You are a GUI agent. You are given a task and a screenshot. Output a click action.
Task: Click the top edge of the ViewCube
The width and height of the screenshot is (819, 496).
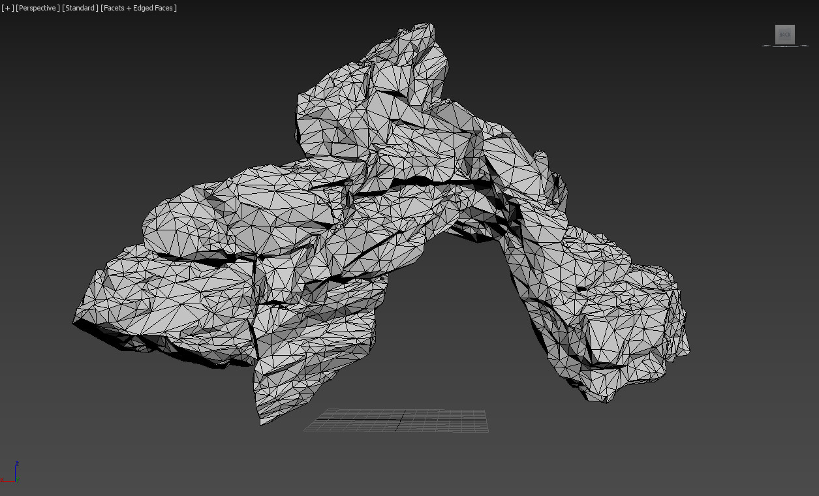785,24
